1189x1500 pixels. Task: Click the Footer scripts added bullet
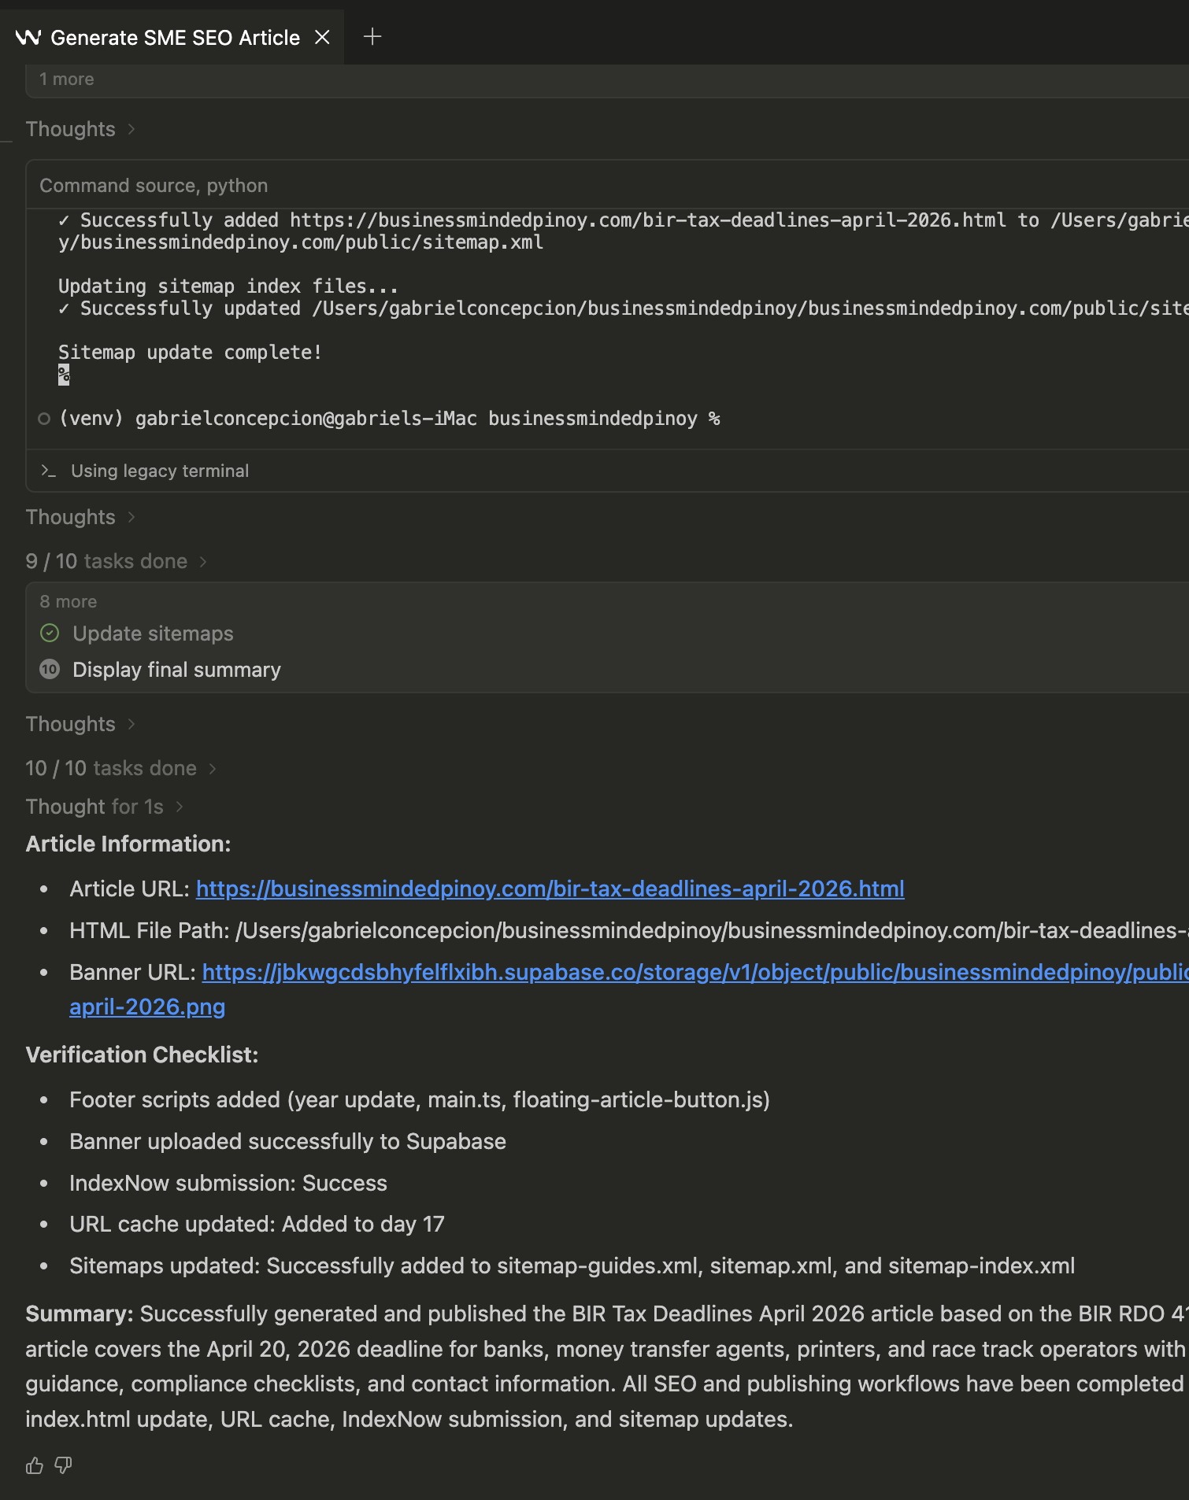pyautogui.click(x=420, y=1099)
